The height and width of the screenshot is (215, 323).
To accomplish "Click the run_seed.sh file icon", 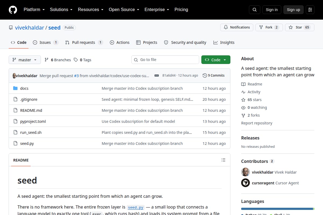I will (15, 132).
